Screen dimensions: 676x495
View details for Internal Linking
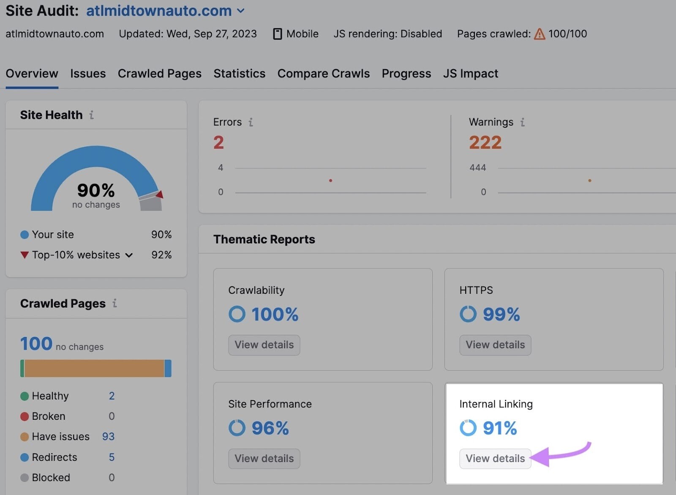495,459
